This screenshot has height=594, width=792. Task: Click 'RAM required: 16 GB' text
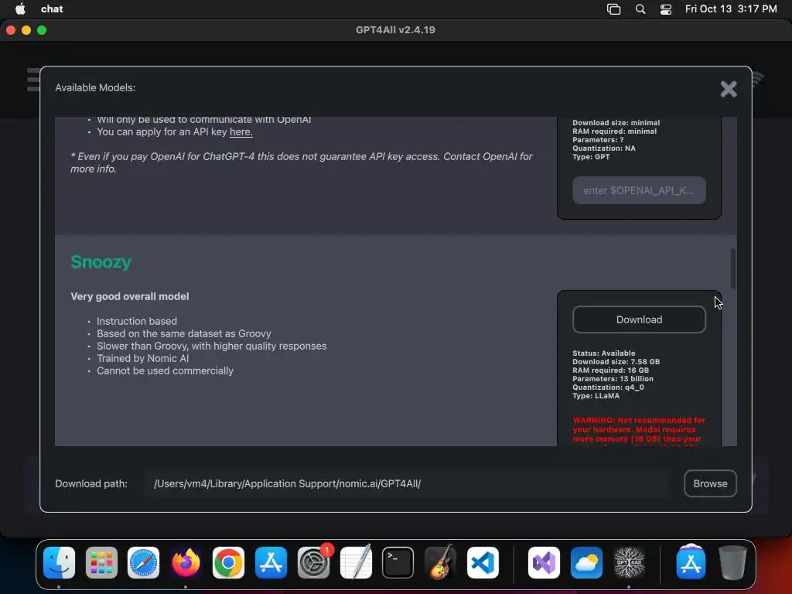point(611,370)
